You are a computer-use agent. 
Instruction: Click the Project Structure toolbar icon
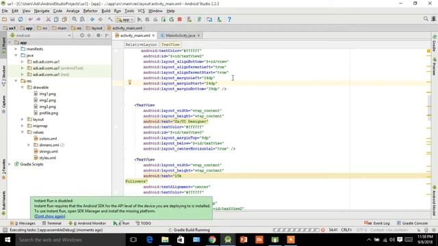click(209, 19)
